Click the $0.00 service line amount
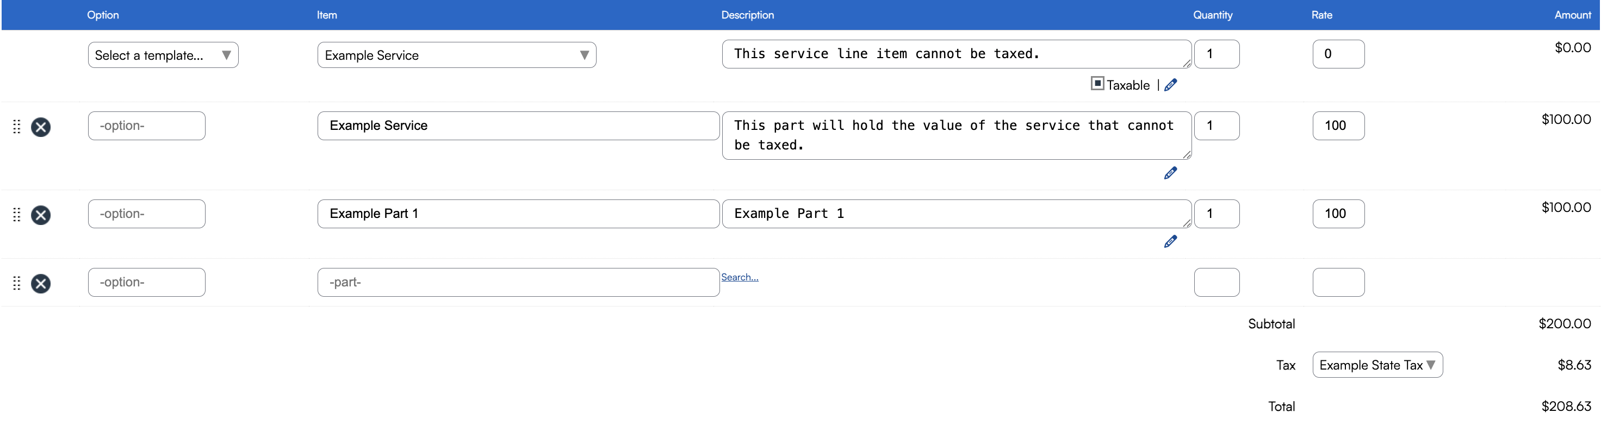This screenshot has width=1601, height=425. coord(1572,48)
